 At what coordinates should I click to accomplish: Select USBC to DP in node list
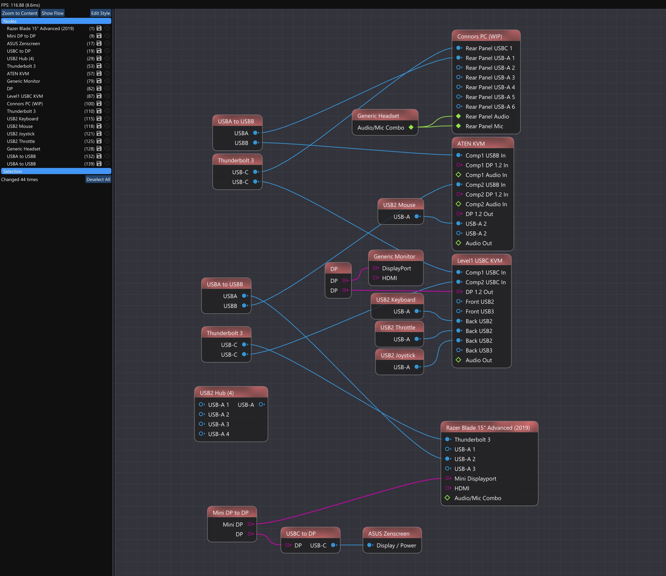(x=19, y=51)
